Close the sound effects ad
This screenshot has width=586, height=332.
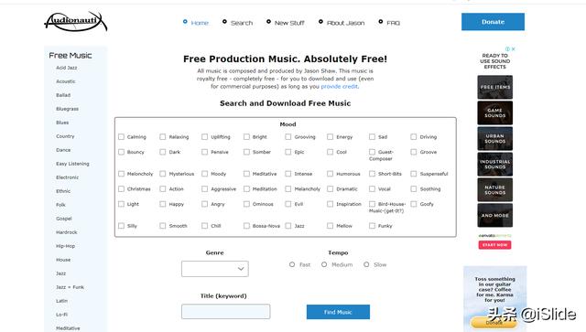(514, 48)
